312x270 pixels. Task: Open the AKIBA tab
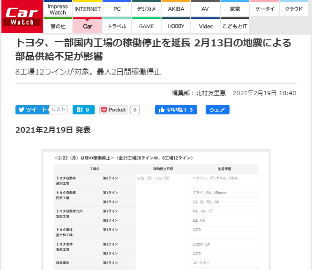coord(176,9)
